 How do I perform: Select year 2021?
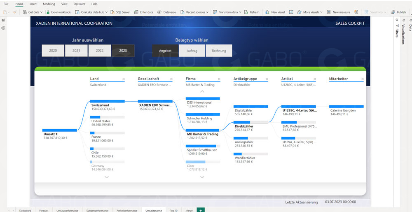click(x=76, y=51)
